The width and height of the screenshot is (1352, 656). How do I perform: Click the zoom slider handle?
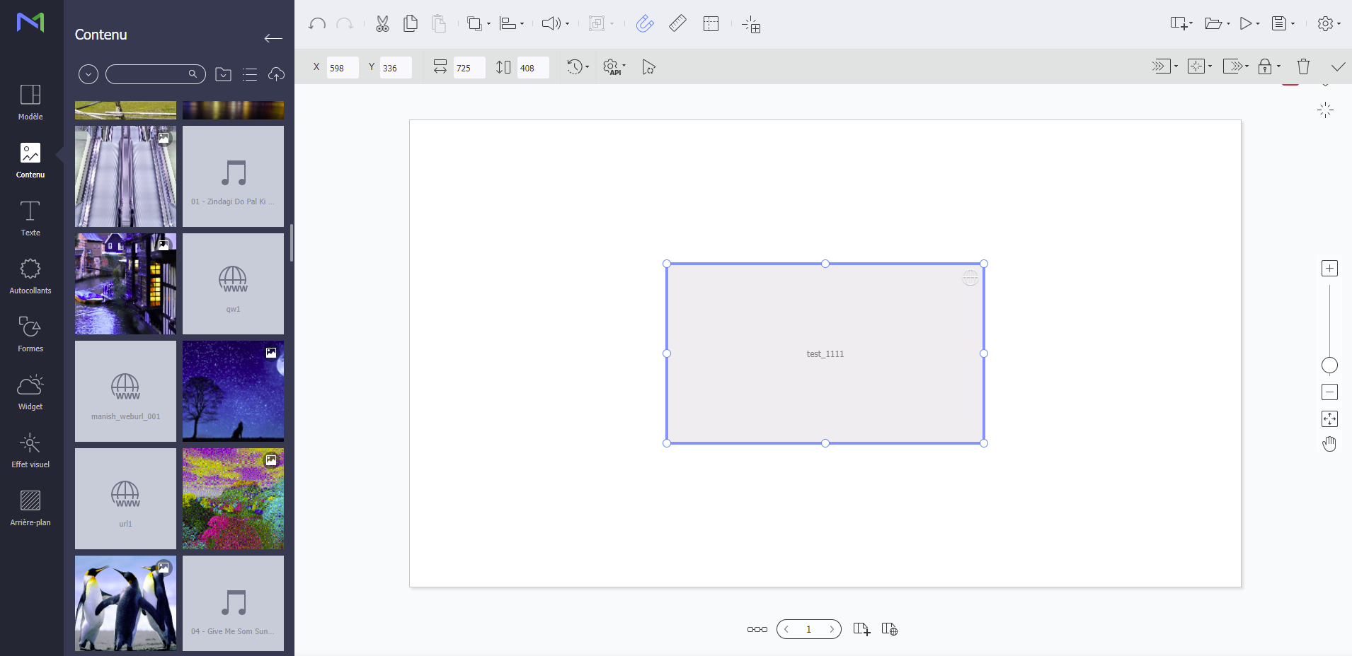[x=1329, y=365]
